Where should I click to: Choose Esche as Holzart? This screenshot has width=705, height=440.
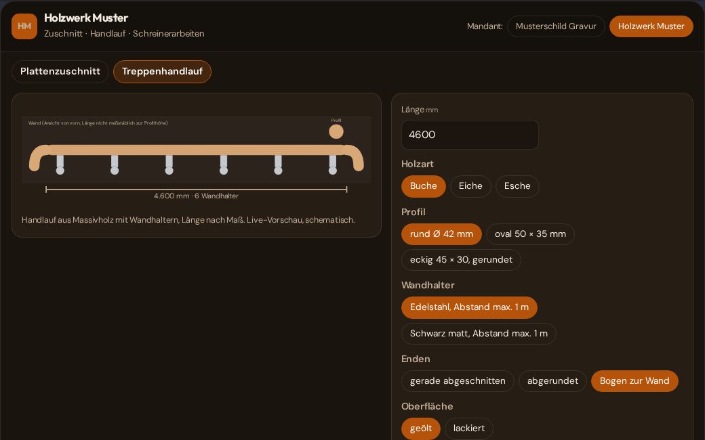click(x=517, y=186)
